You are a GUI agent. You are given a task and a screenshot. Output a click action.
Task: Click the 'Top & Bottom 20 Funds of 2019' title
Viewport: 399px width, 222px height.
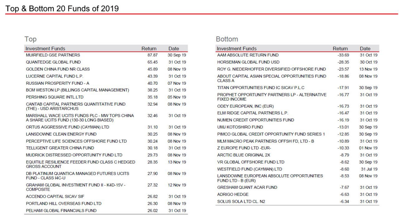click(62, 8)
